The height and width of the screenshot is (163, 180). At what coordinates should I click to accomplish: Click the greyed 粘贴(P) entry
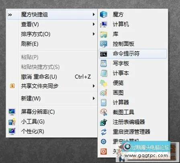(x=30, y=57)
